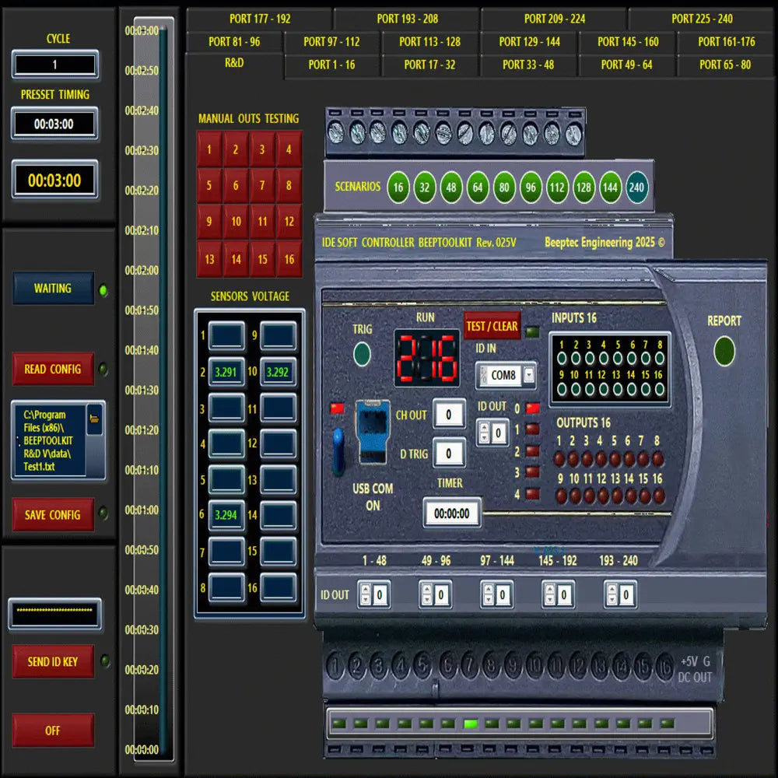Image resolution: width=778 pixels, height=778 pixels.
Task: Select scenario 16 green circle
Action: pos(398,187)
